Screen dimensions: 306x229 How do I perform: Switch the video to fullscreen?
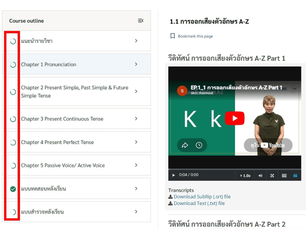(x=272, y=176)
